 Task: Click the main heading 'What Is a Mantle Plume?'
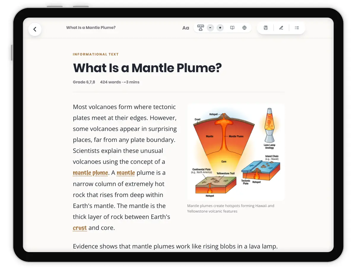coord(147,68)
